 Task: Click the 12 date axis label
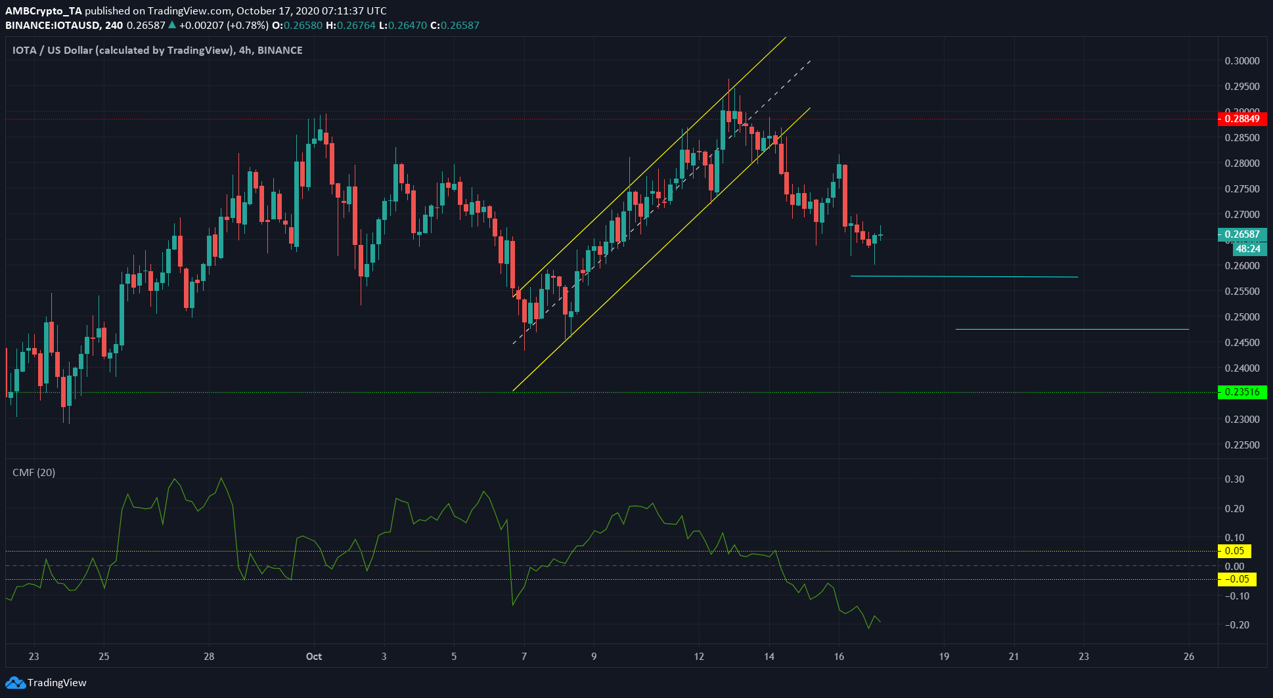pyautogui.click(x=699, y=657)
